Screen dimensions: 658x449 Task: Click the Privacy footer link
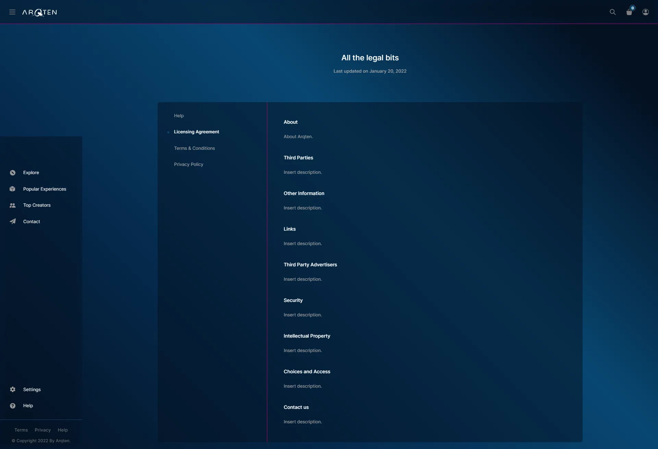click(42, 430)
